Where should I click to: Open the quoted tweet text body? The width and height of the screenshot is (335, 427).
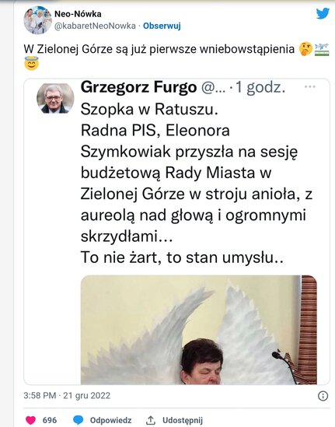pos(197,184)
